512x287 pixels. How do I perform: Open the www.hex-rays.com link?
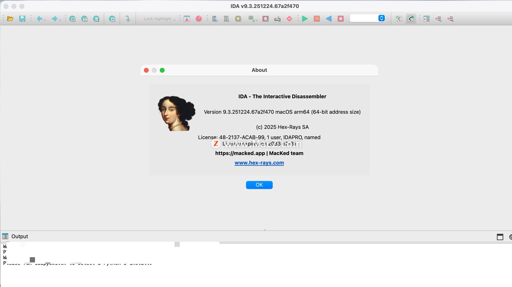(259, 163)
